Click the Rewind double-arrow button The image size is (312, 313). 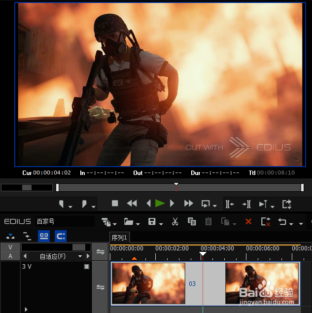click(x=132, y=204)
